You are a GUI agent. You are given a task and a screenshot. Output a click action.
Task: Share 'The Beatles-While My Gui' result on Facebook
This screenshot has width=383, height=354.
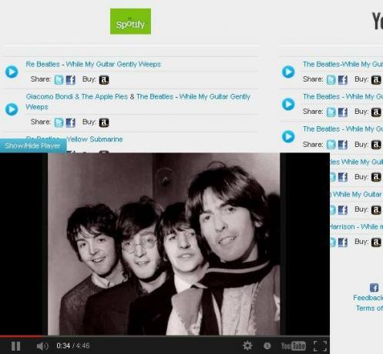[x=343, y=80]
